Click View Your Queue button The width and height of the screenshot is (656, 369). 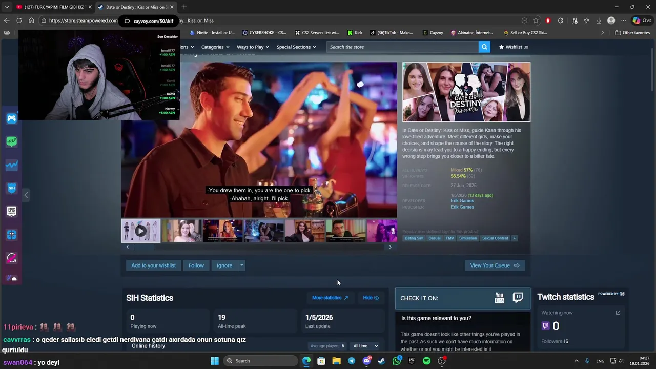tap(495, 265)
